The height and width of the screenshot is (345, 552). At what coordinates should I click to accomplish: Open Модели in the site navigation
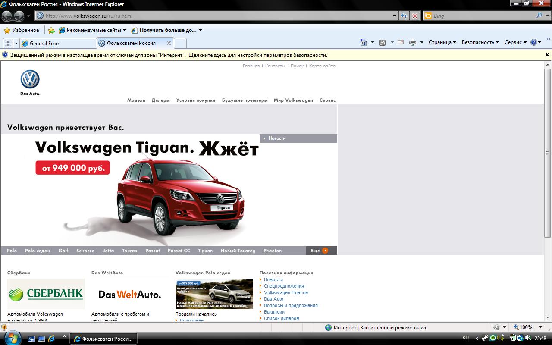pyautogui.click(x=136, y=100)
